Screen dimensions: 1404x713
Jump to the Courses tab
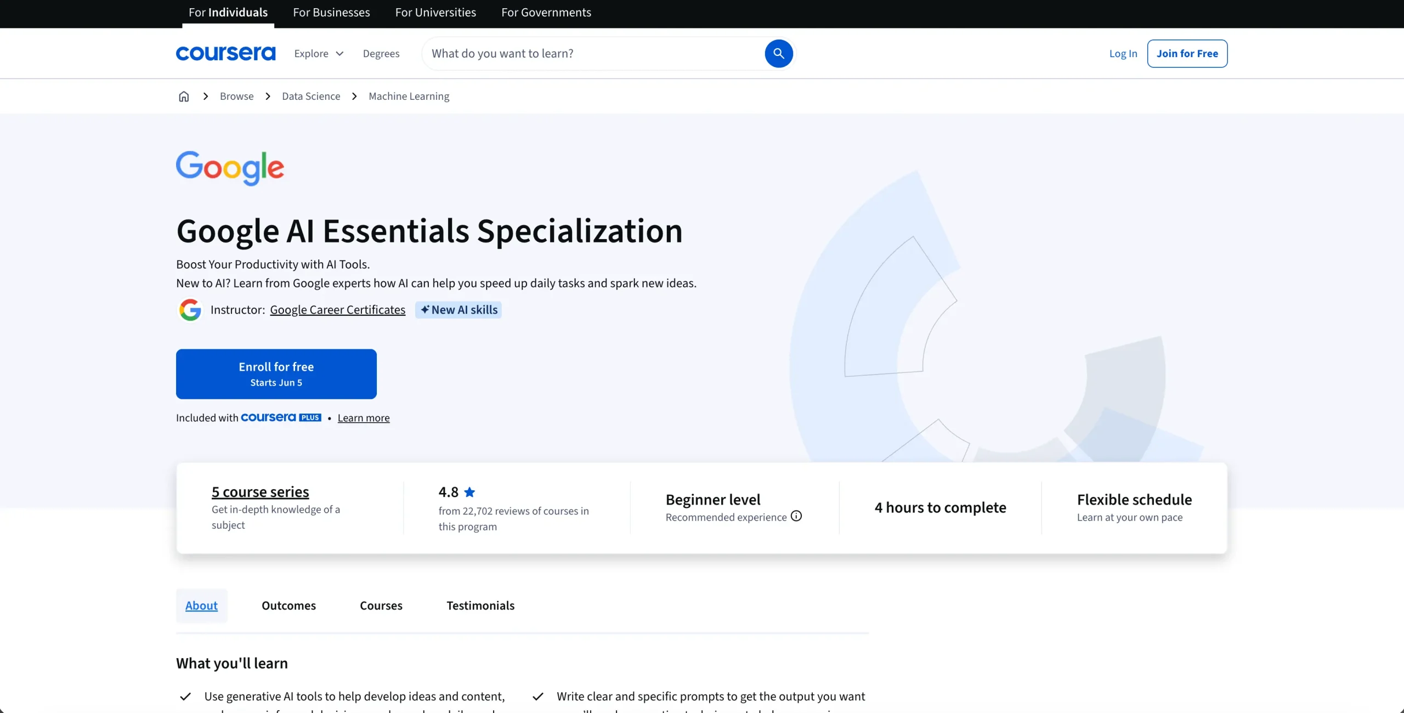381,606
